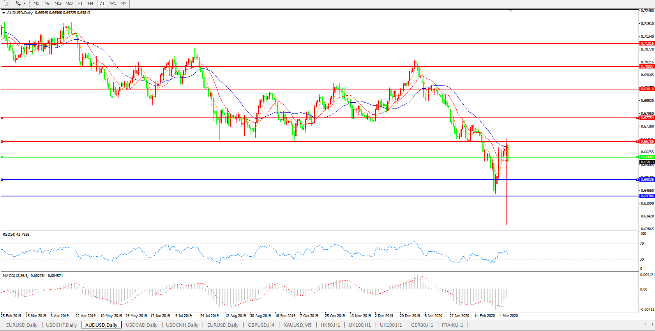
Task: Choose the MN monthly timeframe
Action: click(x=124, y=4)
